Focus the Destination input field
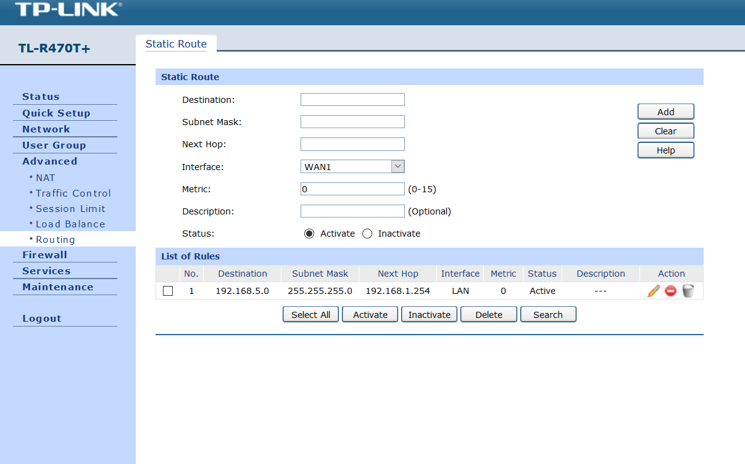The image size is (745, 464). (352, 99)
